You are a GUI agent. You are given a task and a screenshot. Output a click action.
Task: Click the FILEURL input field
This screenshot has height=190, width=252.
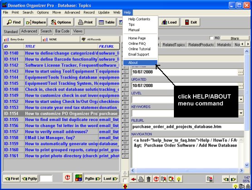coord(188,127)
